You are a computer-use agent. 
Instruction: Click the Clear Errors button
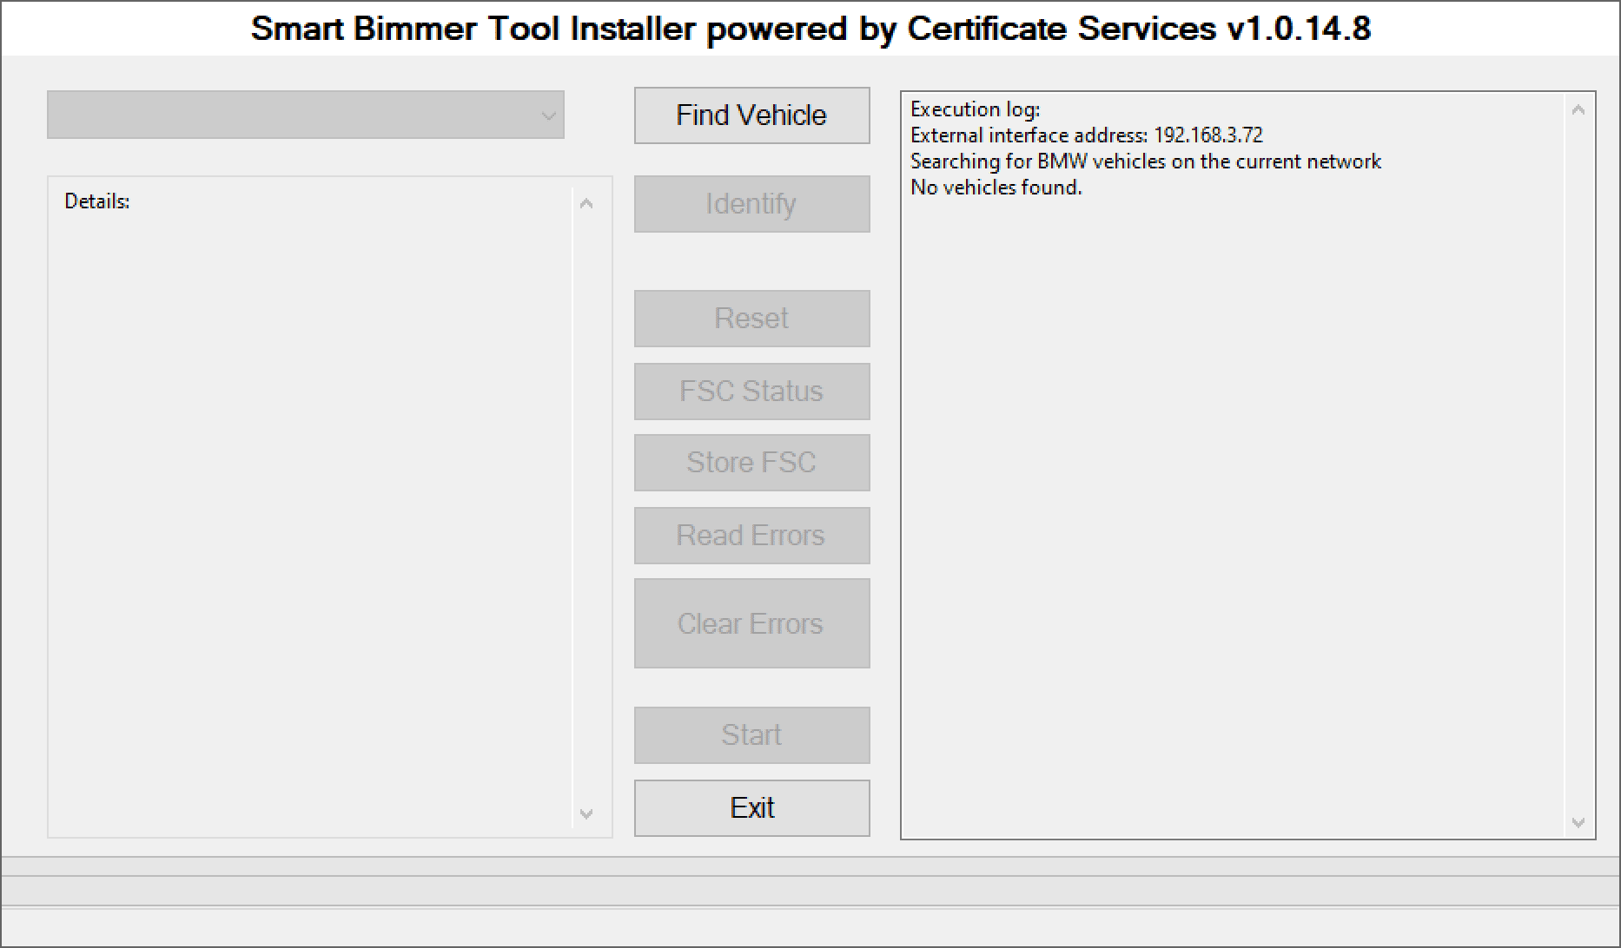tap(751, 623)
